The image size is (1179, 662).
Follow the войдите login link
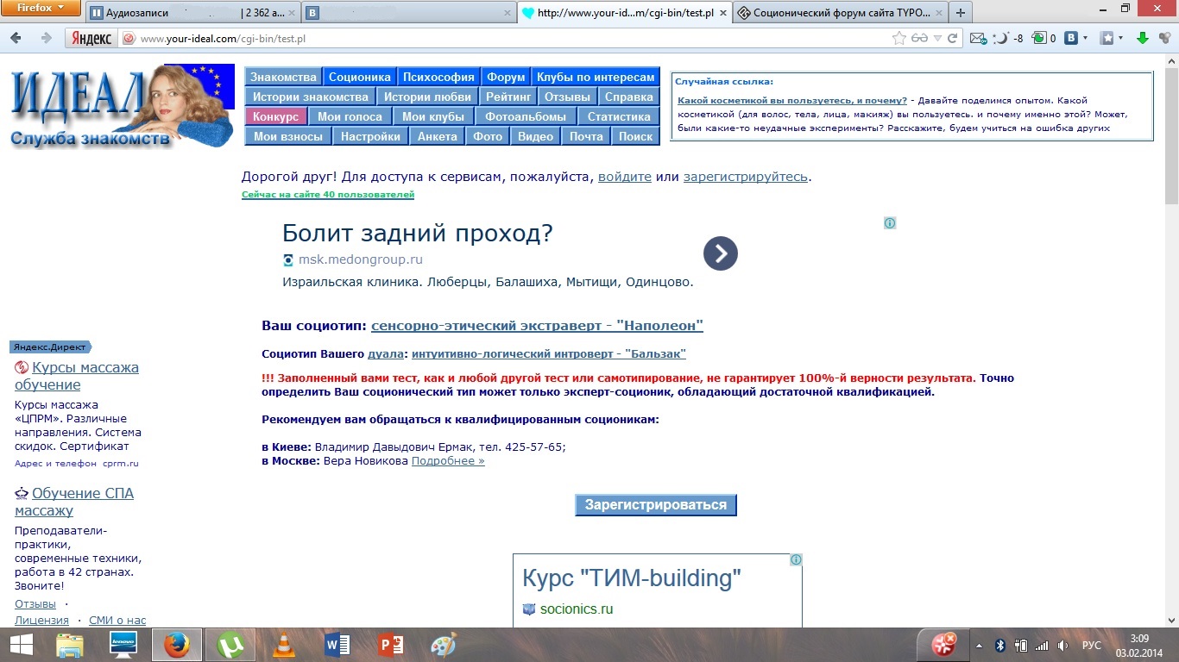(624, 177)
